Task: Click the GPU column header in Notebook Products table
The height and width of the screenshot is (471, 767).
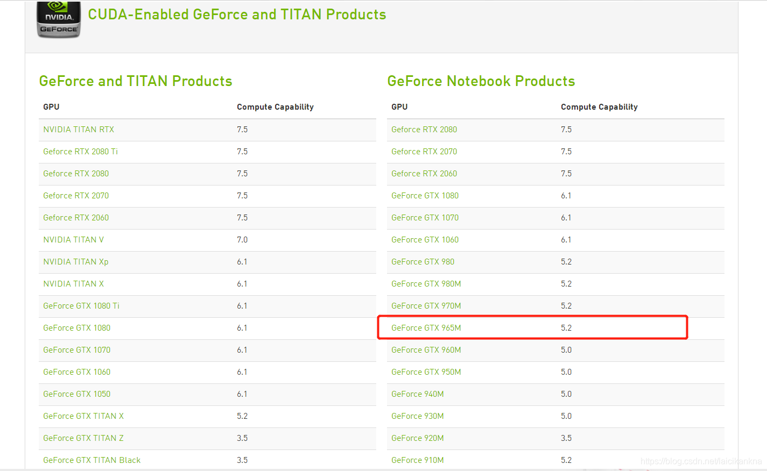Action: [399, 107]
